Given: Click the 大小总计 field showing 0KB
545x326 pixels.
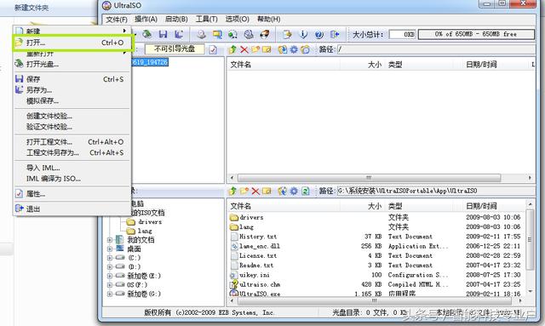Looking at the screenshot, I should [402, 34].
